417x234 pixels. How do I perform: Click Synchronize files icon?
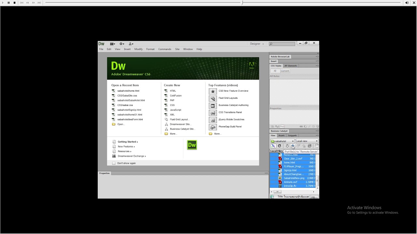point(309,146)
